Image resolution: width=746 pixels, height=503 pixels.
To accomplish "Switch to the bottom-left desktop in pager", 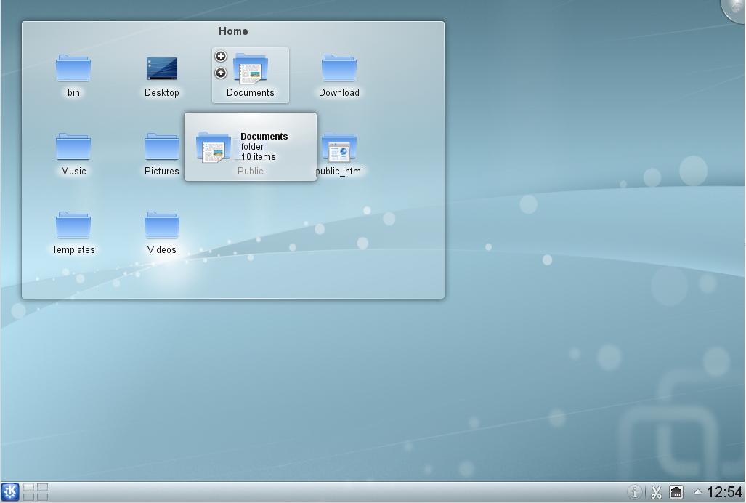I will (28, 496).
